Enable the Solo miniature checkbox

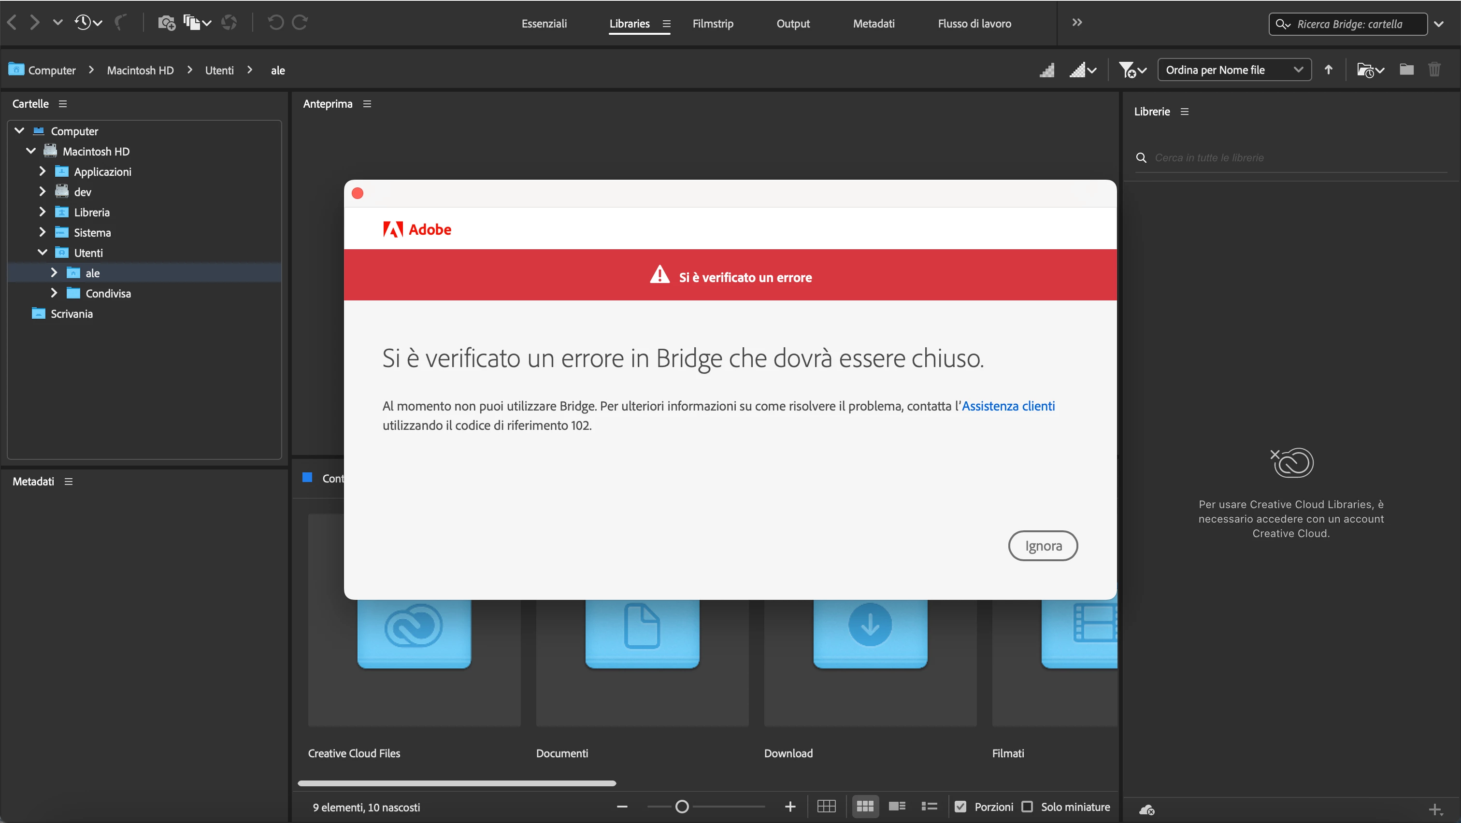[1027, 806]
